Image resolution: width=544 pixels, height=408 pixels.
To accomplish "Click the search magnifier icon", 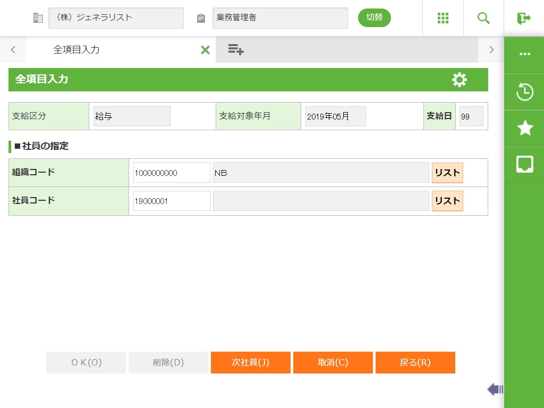I will pos(483,18).
